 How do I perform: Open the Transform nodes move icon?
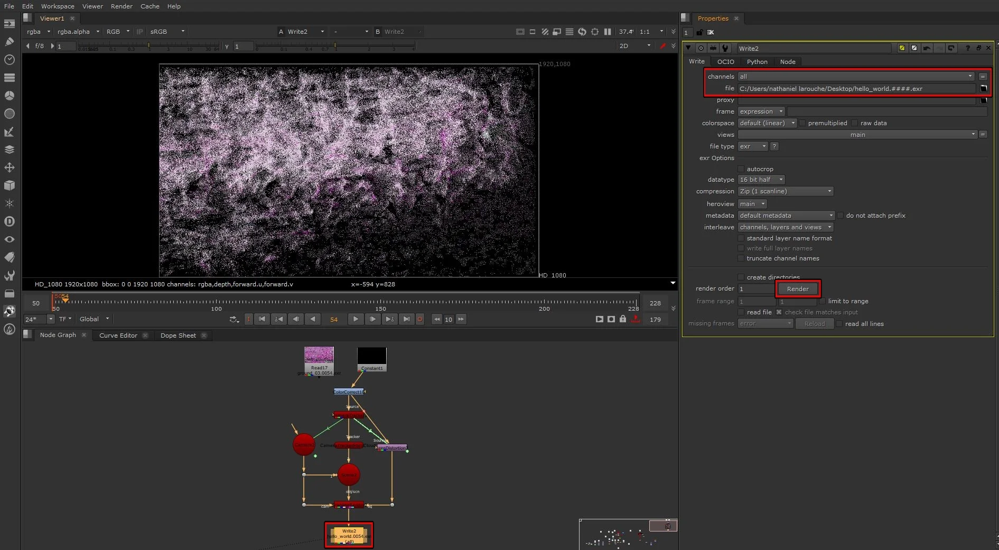point(9,167)
